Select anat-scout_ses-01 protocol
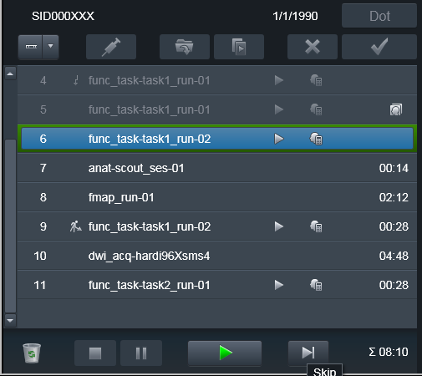Image resolution: width=422 pixels, height=376 pixels. tap(217, 168)
